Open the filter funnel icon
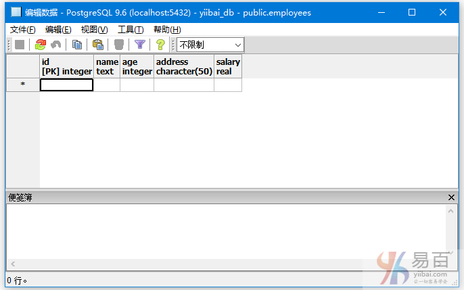 click(x=140, y=45)
